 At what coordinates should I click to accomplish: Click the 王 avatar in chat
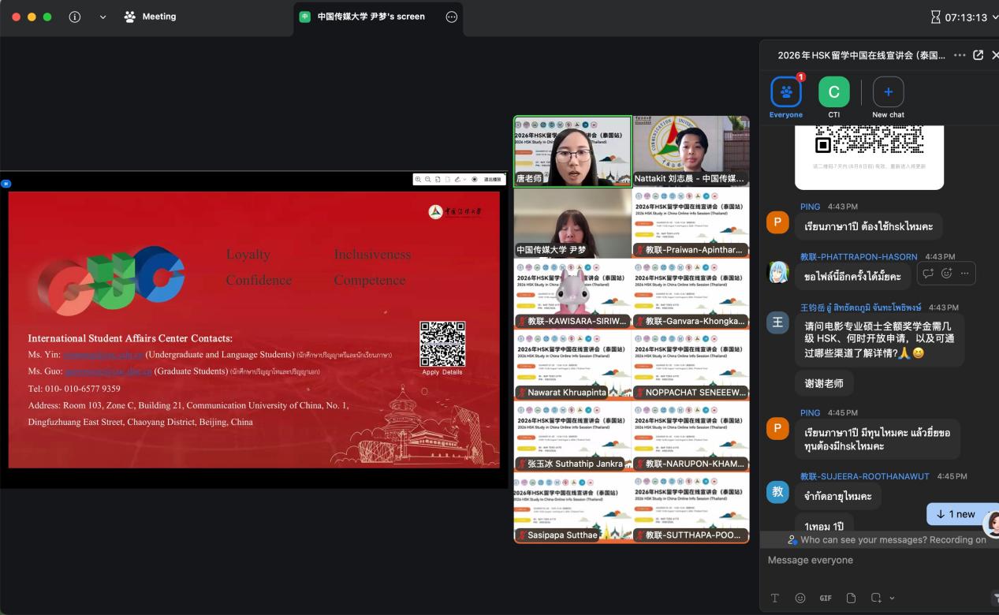click(777, 322)
